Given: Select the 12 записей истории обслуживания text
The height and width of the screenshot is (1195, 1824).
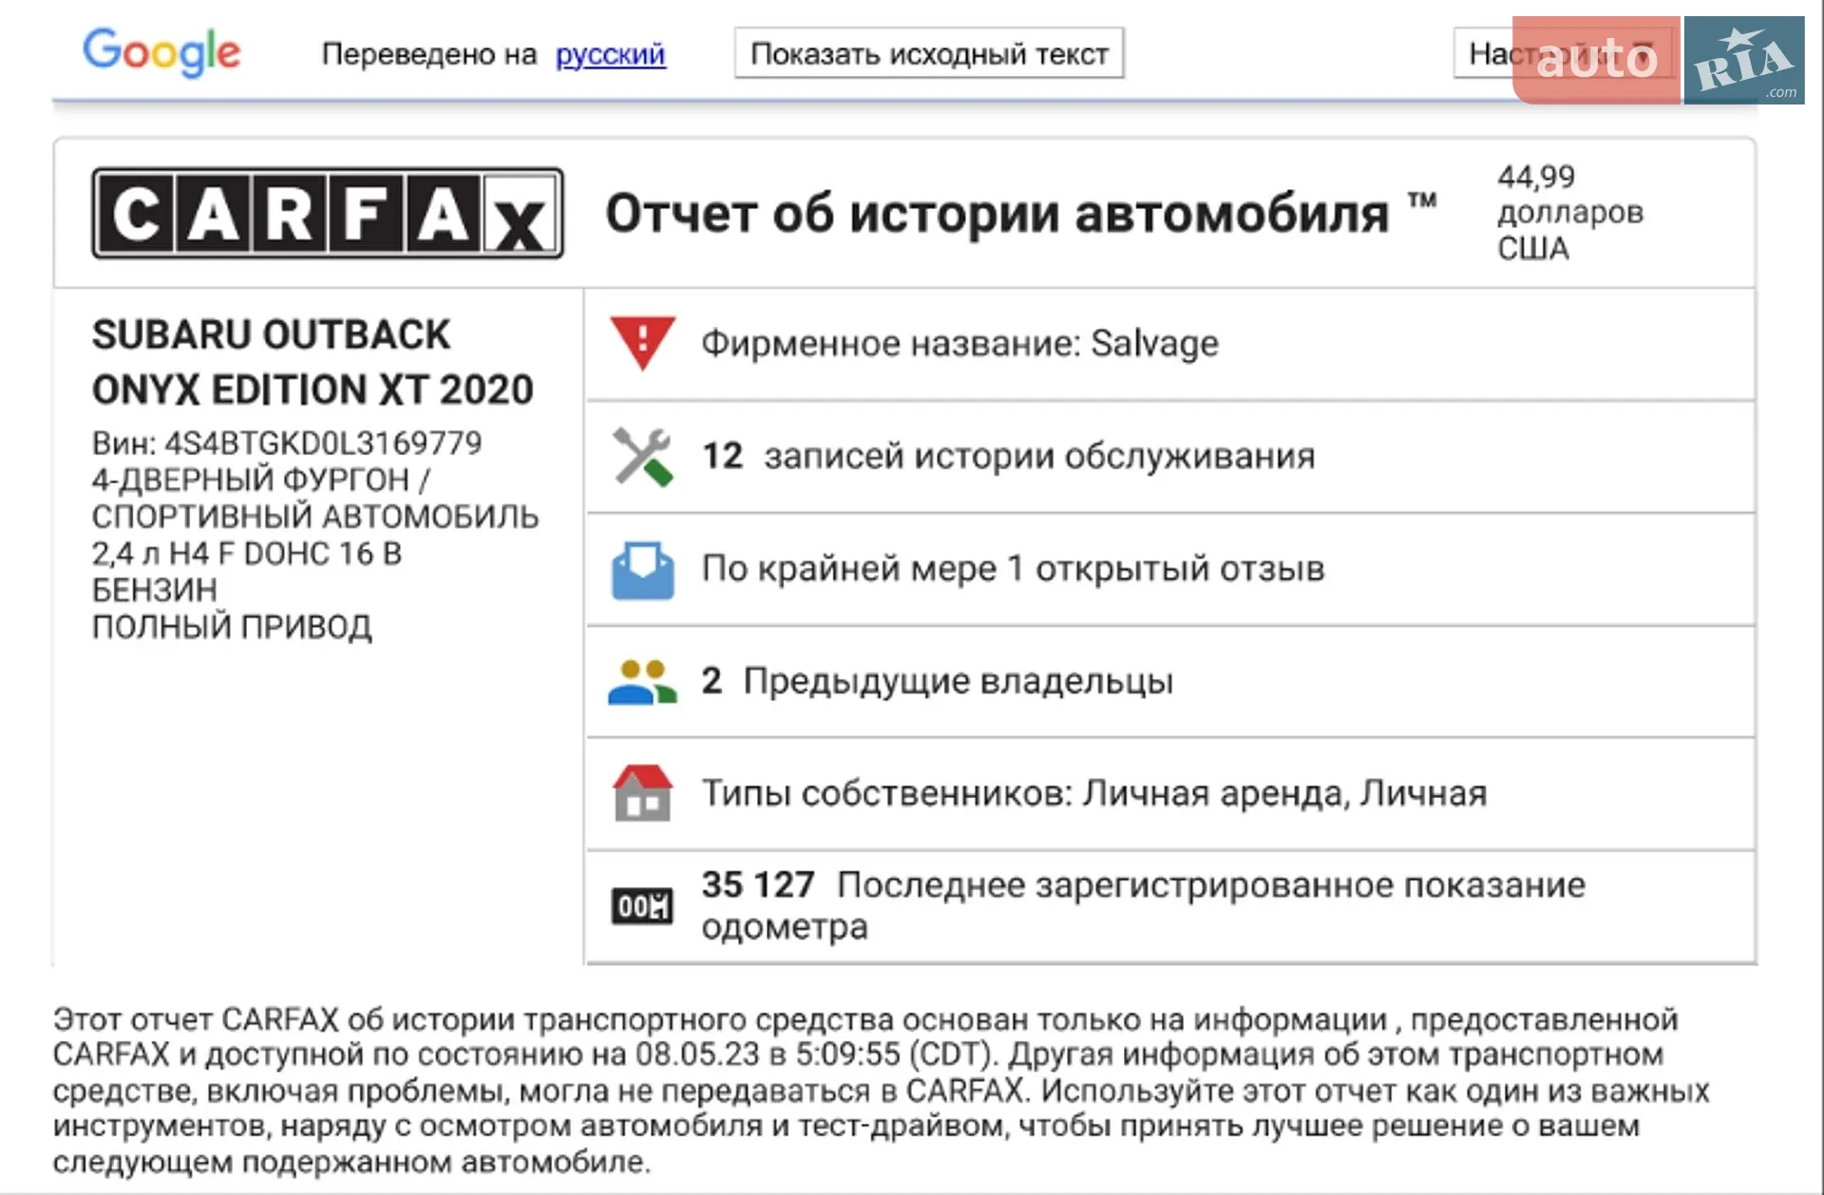Looking at the screenshot, I should (x=1008, y=456).
